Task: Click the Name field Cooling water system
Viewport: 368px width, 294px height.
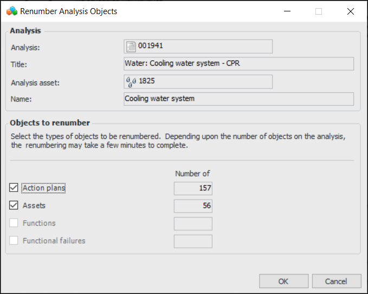Action: (x=238, y=99)
